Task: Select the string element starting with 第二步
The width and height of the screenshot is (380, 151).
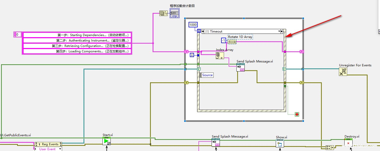Action: (x=77, y=40)
